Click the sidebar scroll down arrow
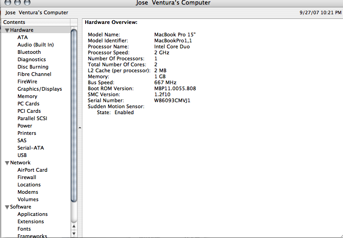The width and height of the screenshot is (343, 238). [74, 233]
